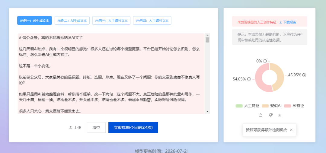Image resolution: width=326 pixels, height=153 pixels.
Task: Click info icon next to 54.05%
Action: 249,79
